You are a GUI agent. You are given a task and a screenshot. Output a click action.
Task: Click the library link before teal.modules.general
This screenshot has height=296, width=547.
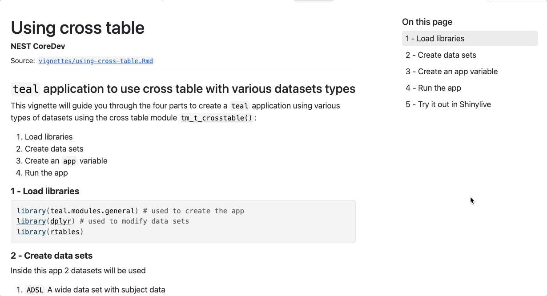[31, 211]
